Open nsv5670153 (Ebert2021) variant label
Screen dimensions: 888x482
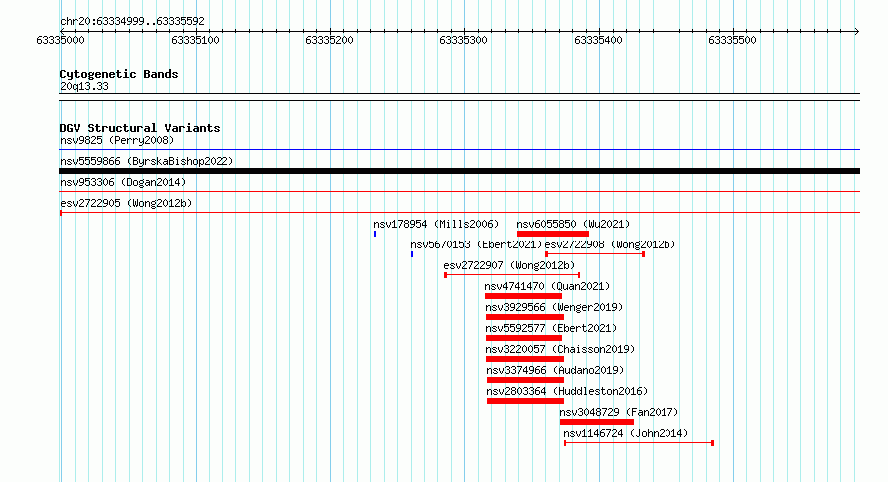(476, 244)
